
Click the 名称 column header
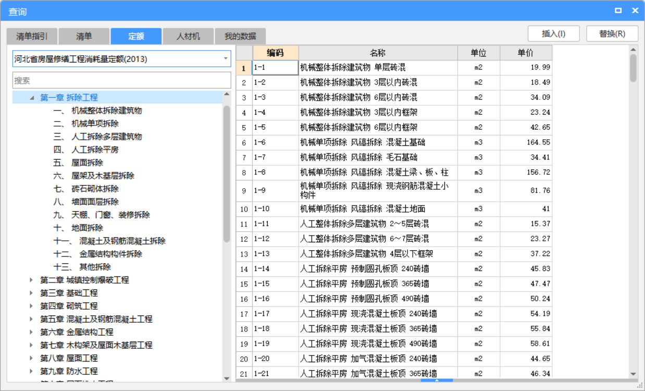coord(378,53)
